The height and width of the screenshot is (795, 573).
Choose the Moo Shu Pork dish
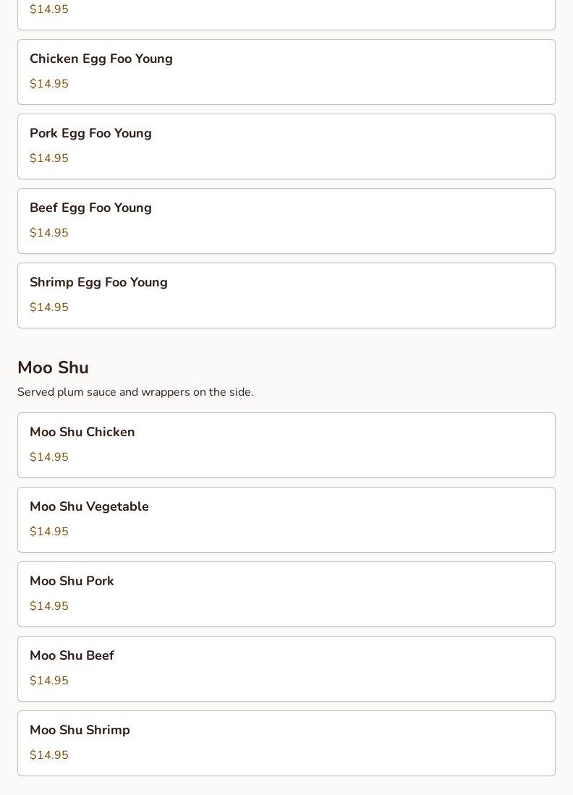[286, 594]
